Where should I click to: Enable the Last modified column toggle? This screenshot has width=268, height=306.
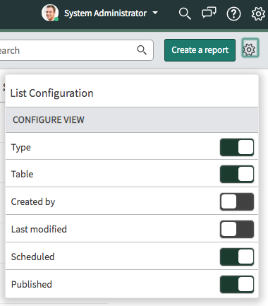(237, 229)
